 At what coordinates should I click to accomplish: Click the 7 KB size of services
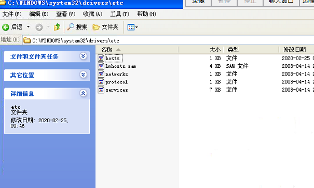[215, 90]
